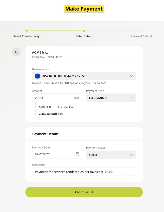
Task: Click the arrow icon on Continue button
Action: click(x=92, y=192)
